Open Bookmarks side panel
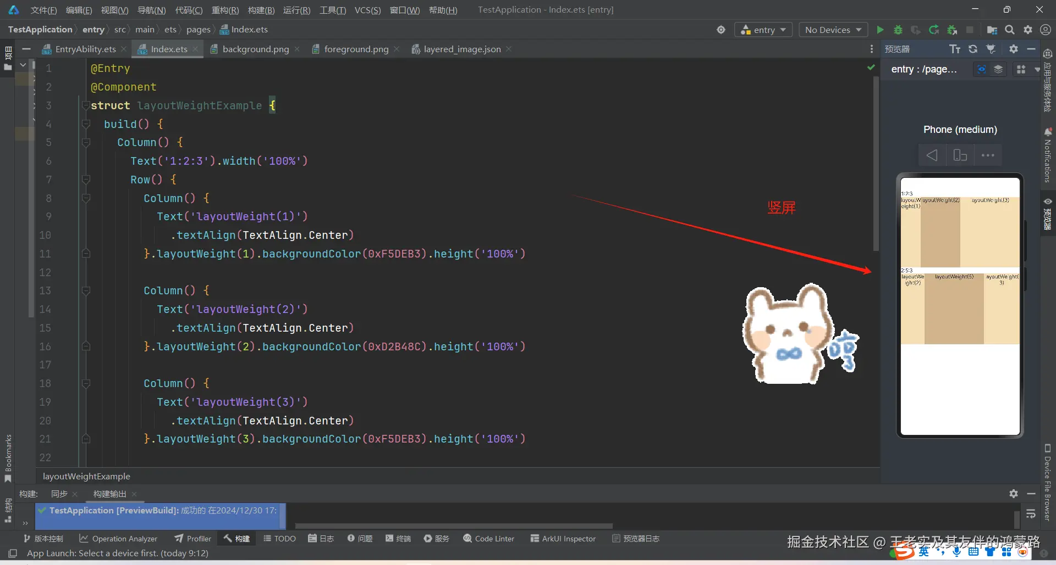This screenshot has width=1056, height=565. (x=8, y=458)
